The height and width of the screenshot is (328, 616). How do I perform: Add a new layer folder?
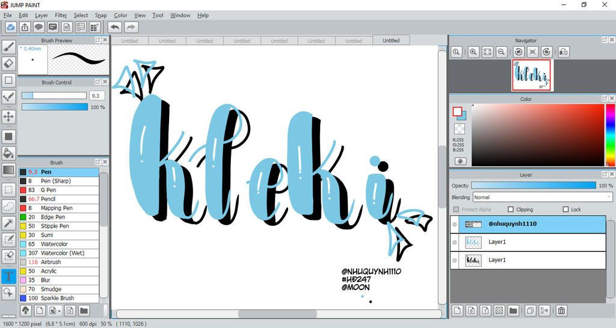(x=513, y=311)
